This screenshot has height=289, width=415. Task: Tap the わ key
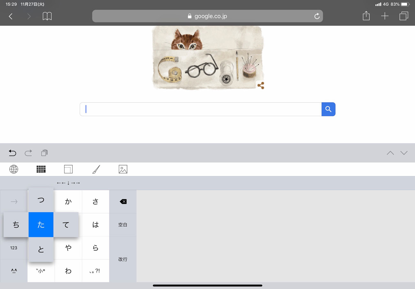(x=68, y=271)
